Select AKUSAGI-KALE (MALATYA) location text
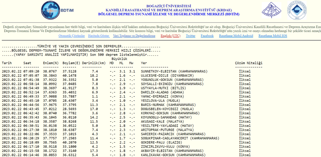Screen dimensions: 321x157 point(162,121)
